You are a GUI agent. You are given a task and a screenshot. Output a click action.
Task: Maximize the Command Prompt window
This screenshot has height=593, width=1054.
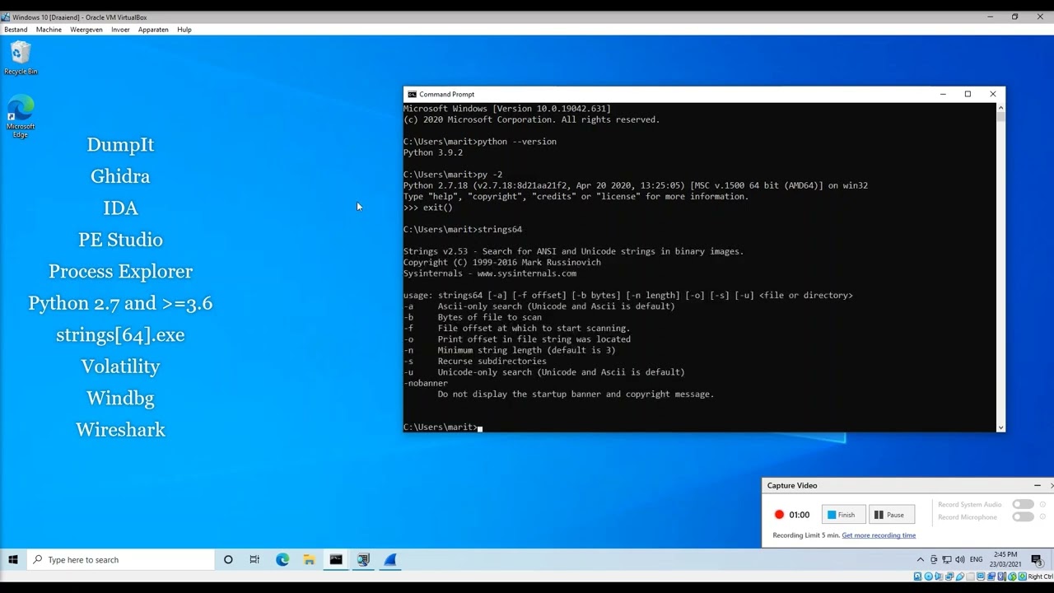coord(968,94)
